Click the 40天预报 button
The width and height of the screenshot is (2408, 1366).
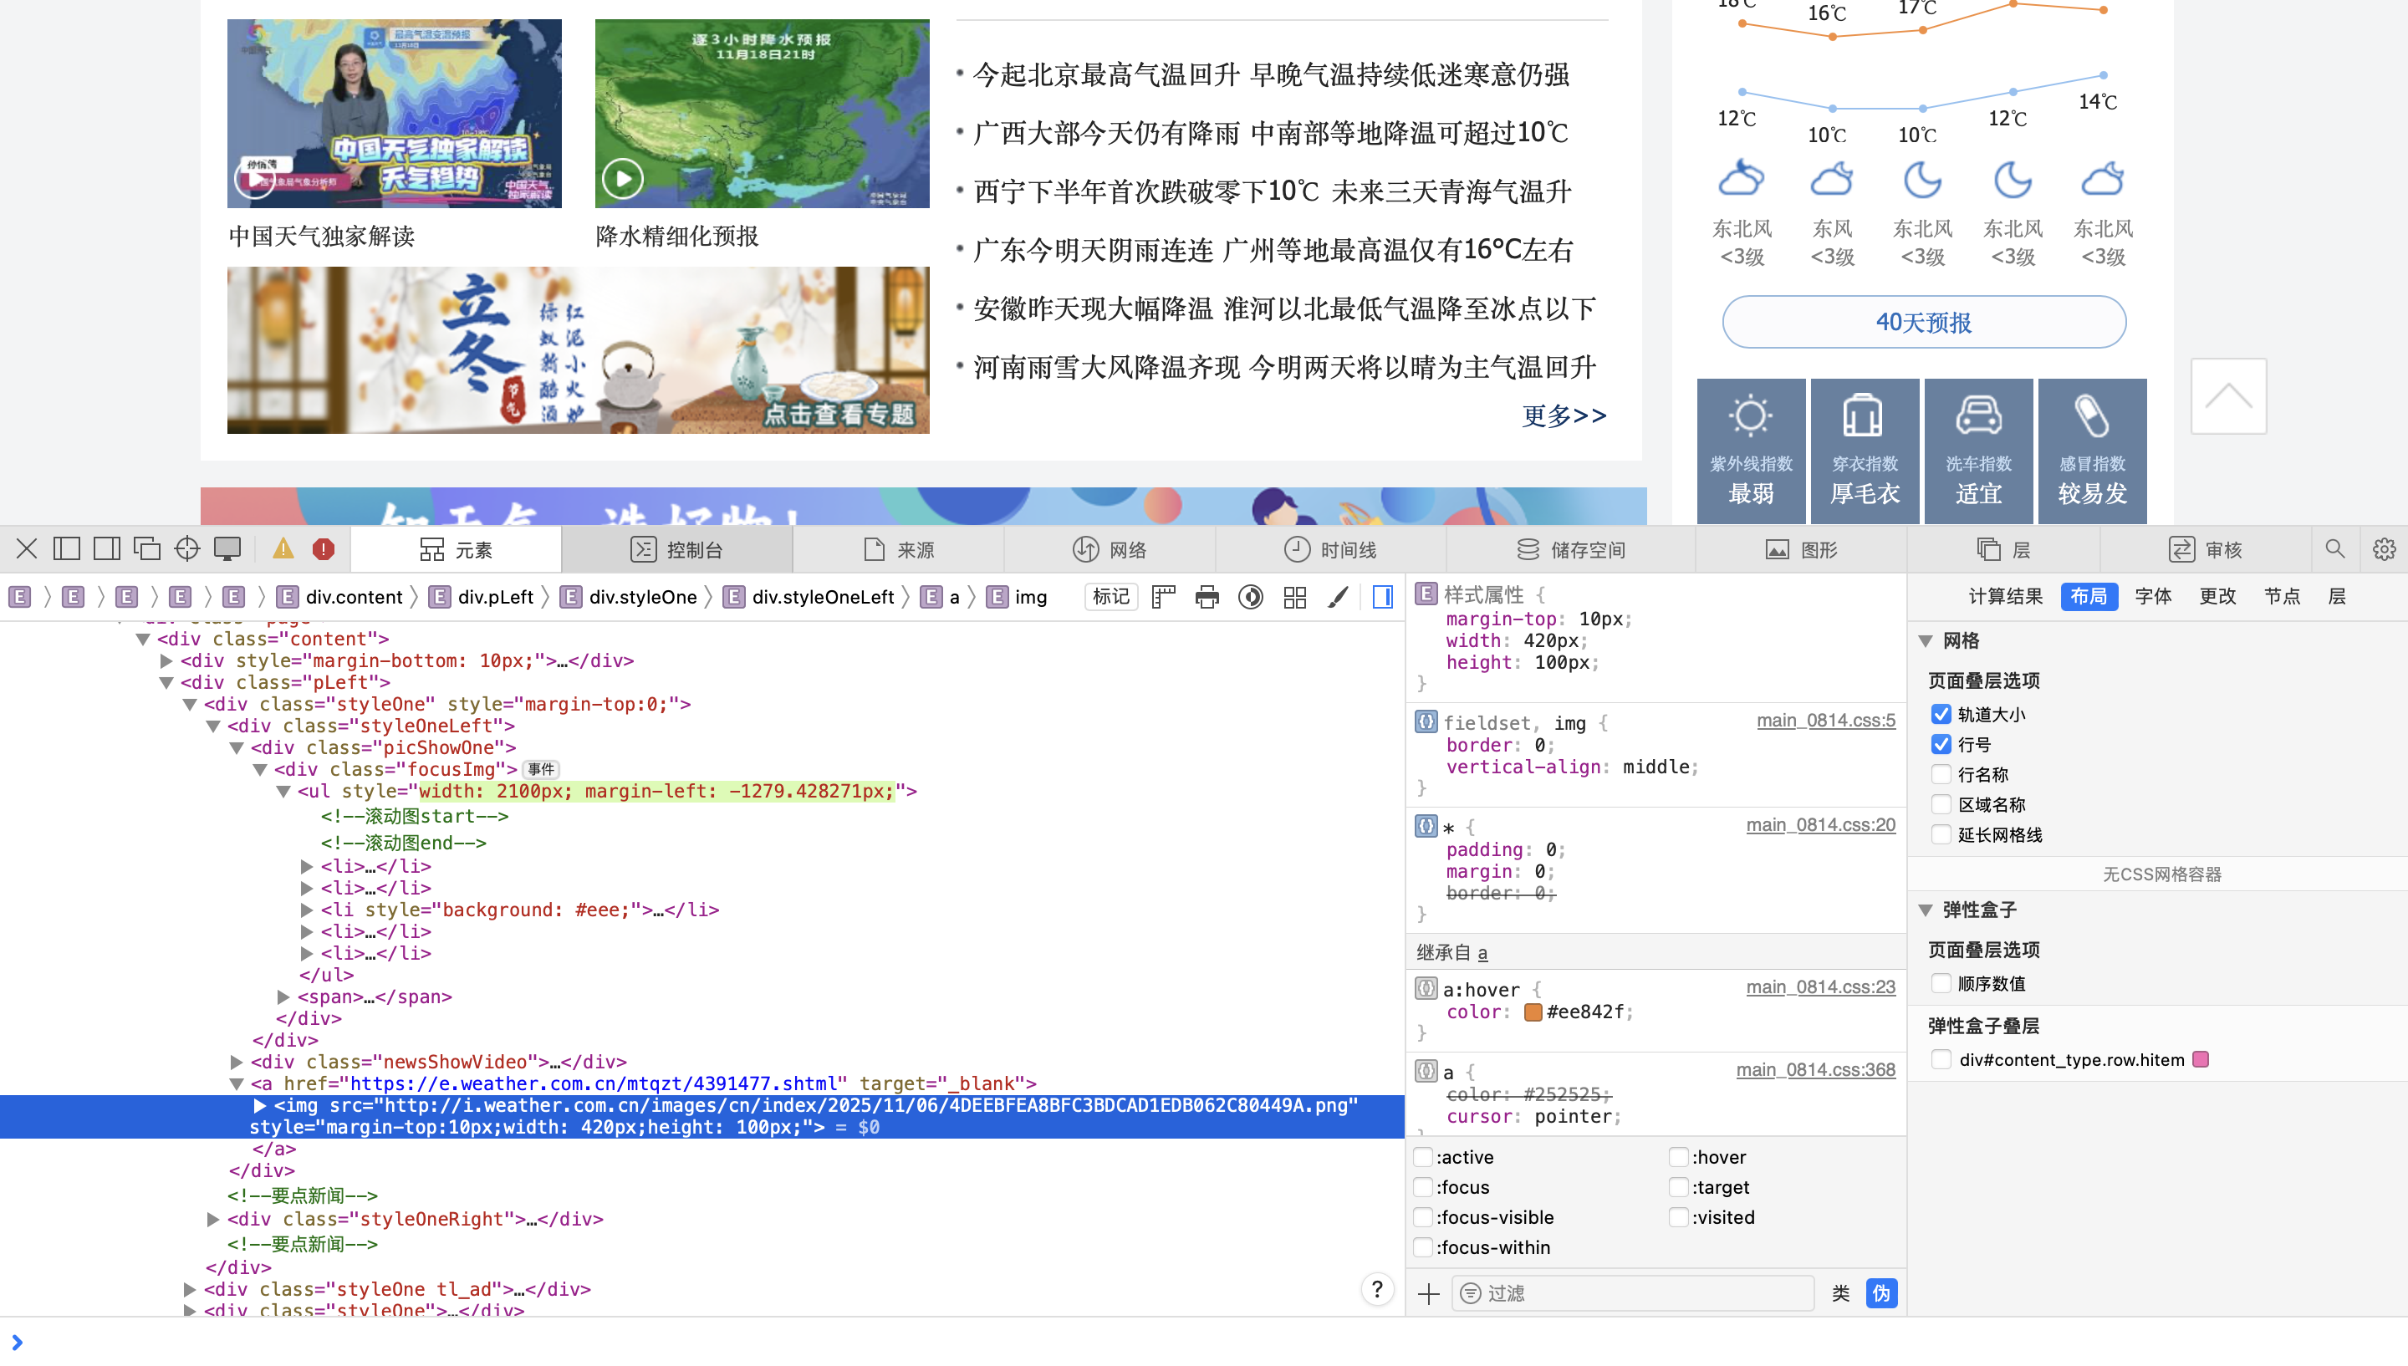(1923, 322)
